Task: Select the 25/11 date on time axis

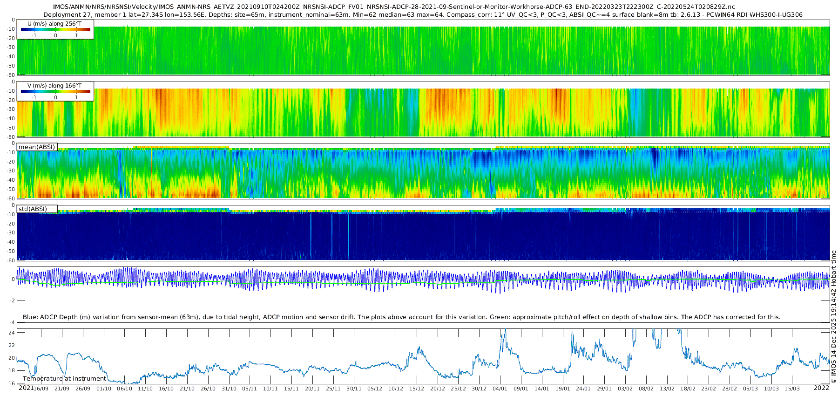Action: pyautogui.click(x=333, y=389)
